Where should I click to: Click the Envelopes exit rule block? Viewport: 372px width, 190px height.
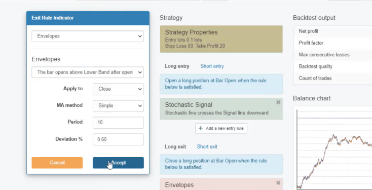tap(221, 184)
